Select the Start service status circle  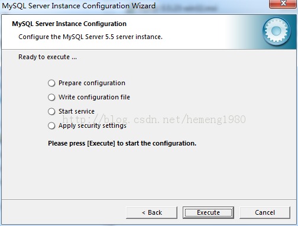click(51, 111)
